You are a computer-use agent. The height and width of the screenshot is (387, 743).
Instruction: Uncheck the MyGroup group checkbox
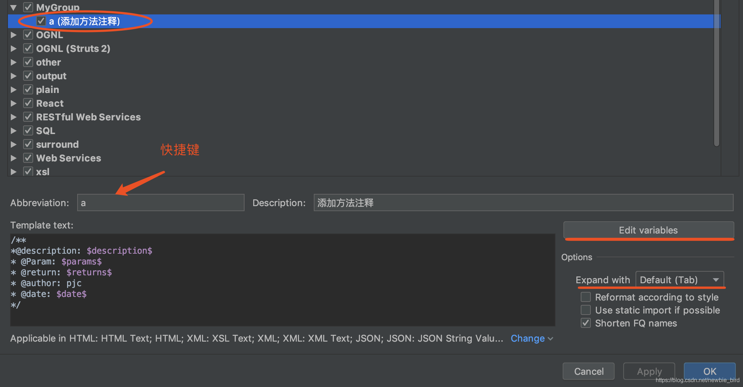[28, 7]
